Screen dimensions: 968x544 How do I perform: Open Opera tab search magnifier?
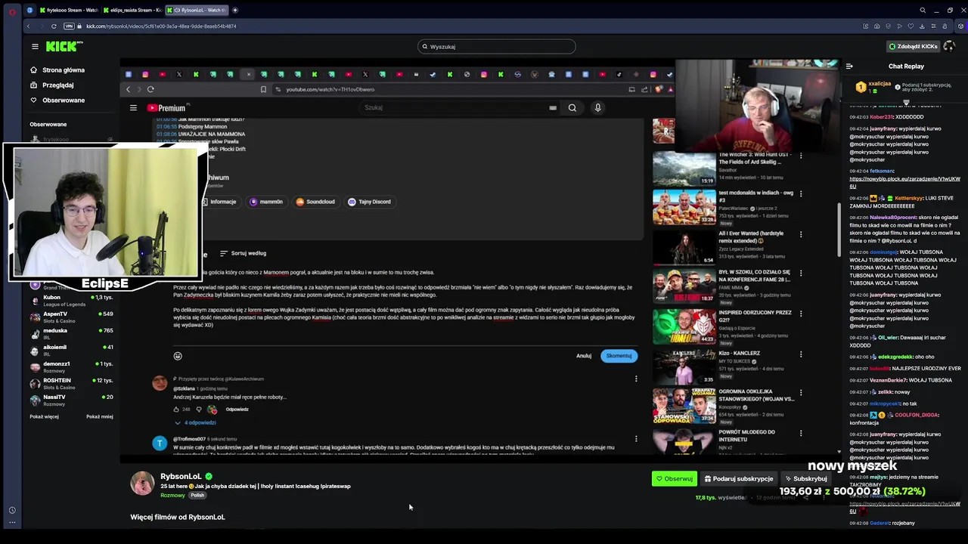[923, 10]
